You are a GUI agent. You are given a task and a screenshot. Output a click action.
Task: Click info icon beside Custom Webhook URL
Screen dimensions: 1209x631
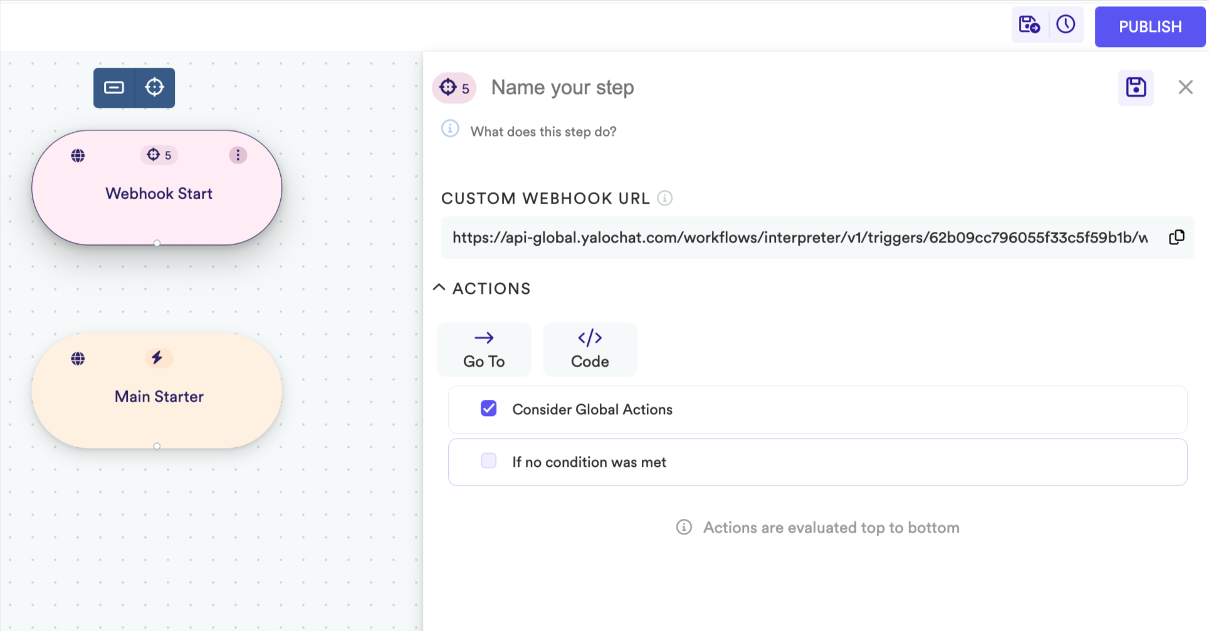coord(665,198)
